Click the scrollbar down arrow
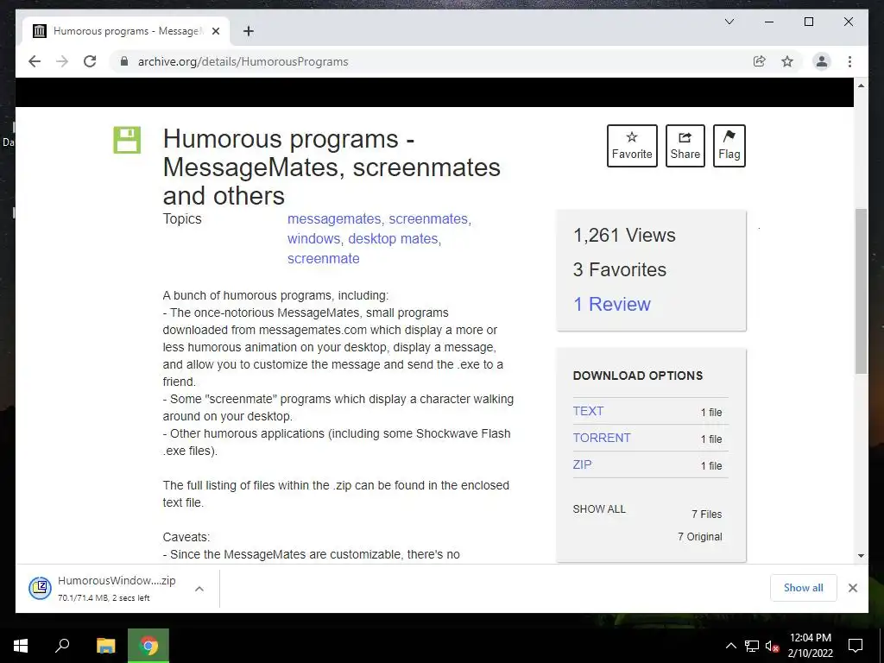 pyautogui.click(x=861, y=556)
